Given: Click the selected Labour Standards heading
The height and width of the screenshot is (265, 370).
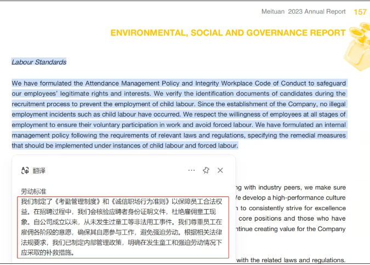Looking at the screenshot, I should click(x=39, y=62).
